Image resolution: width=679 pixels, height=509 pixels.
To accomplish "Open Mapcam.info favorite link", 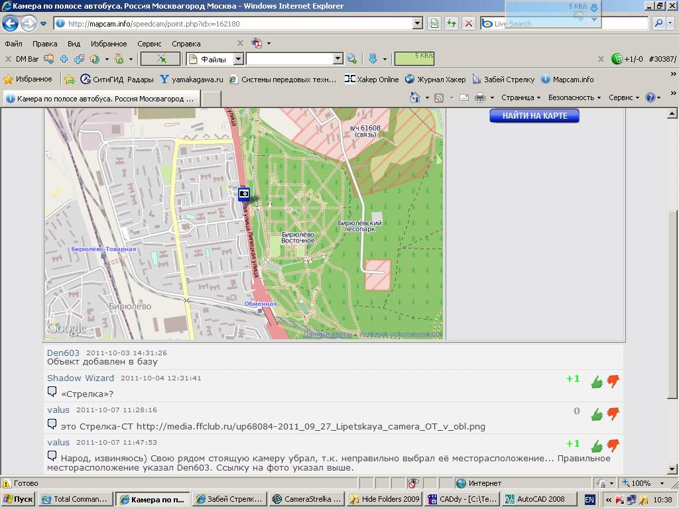I will point(568,80).
